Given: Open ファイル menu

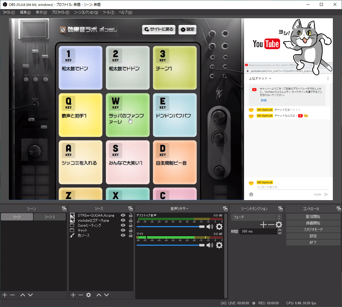Looking at the screenshot, I should pos(9,12).
